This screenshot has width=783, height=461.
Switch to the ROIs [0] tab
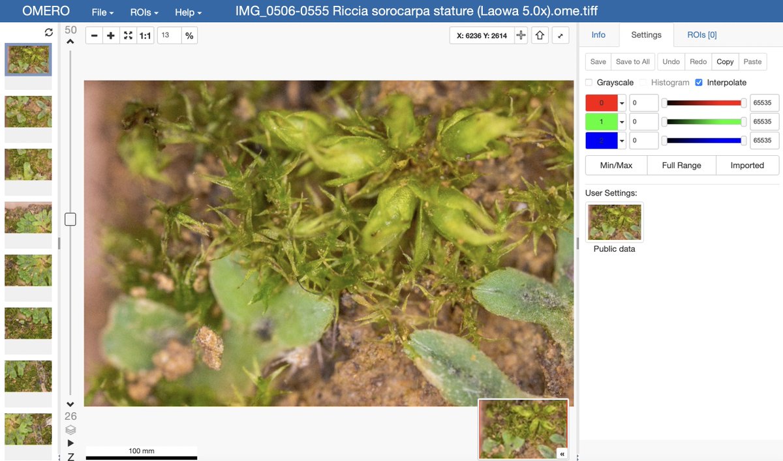702,35
